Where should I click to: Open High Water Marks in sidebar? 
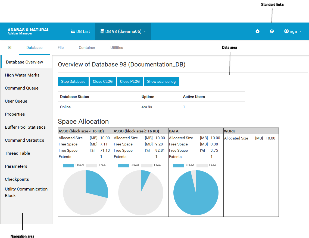pos(22,75)
